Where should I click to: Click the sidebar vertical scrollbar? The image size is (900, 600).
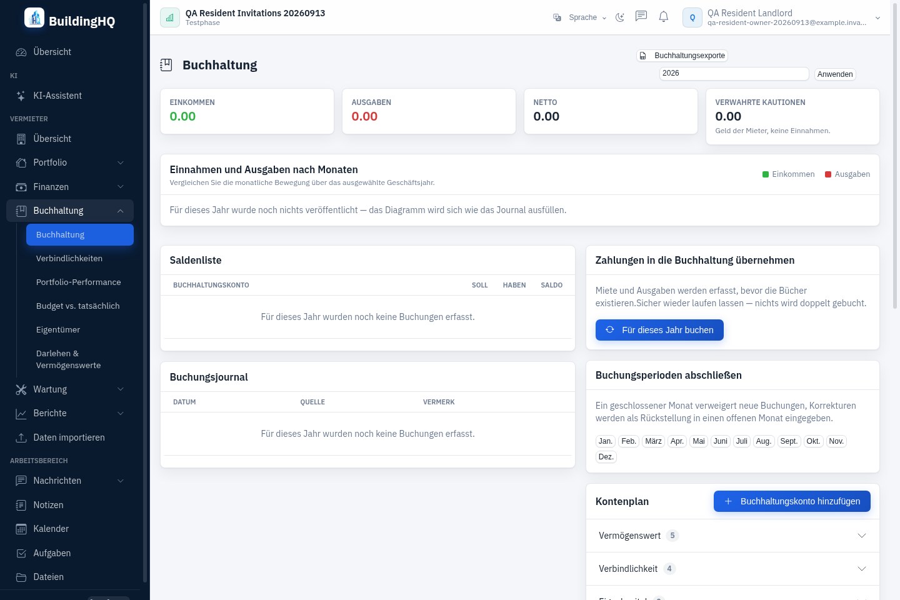[x=145, y=294]
